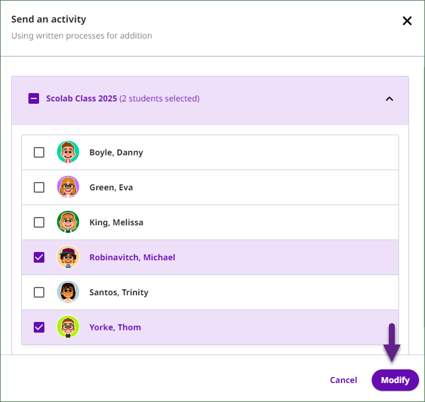Select the Green, Eva checkbox
The height and width of the screenshot is (402, 425).
click(39, 187)
